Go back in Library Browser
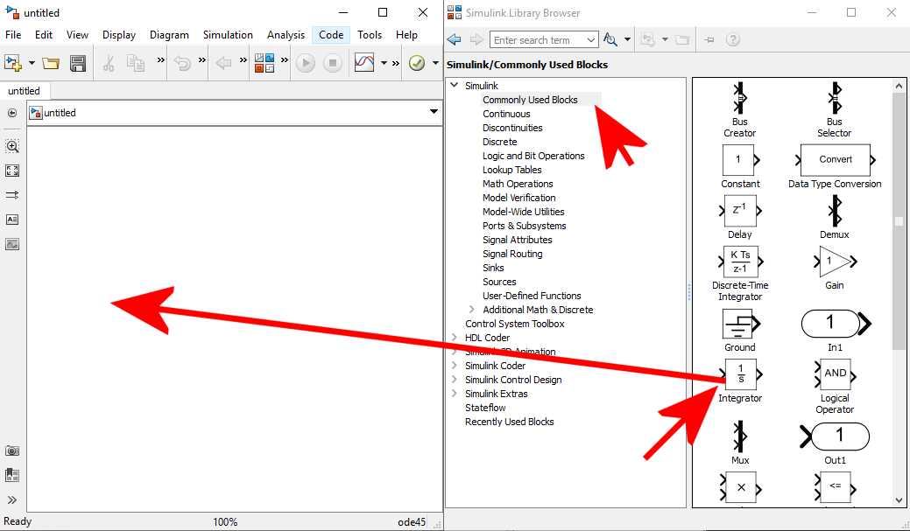This screenshot has width=910, height=531. (455, 39)
